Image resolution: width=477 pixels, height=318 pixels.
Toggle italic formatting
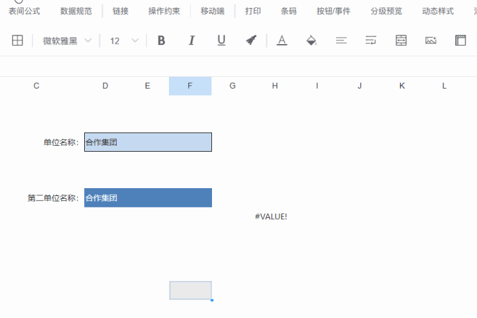click(191, 40)
